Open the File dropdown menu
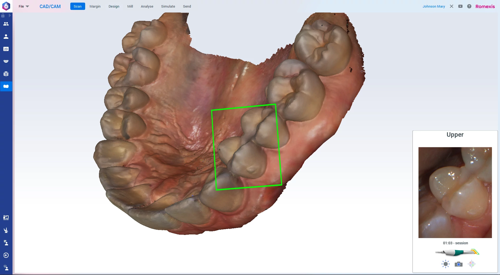This screenshot has height=275, width=500. pyautogui.click(x=24, y=6)
